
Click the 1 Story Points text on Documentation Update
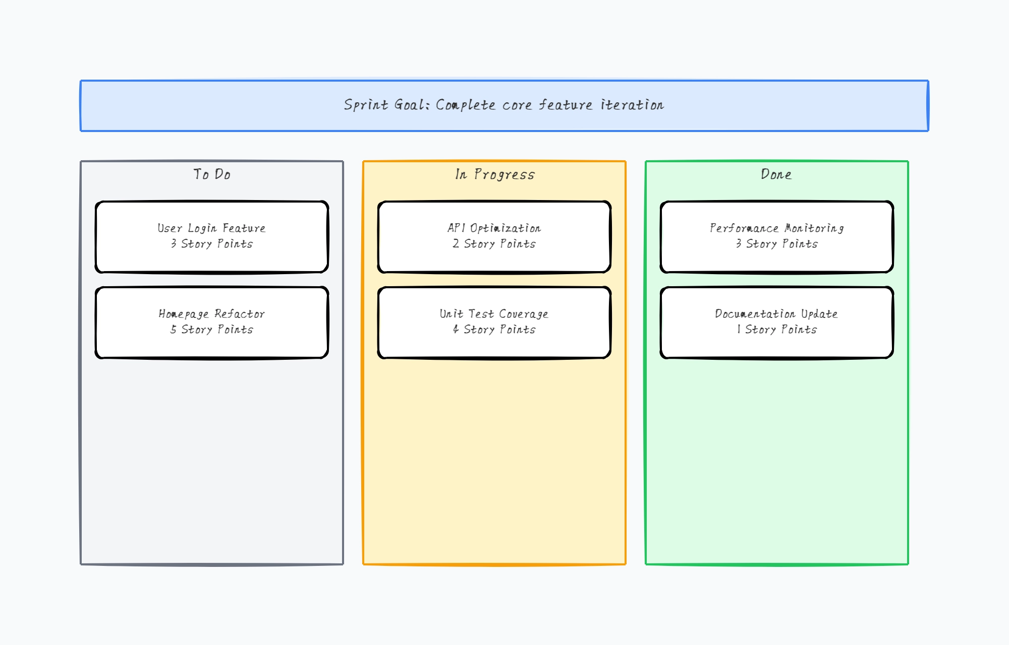[x=777, y=331]
